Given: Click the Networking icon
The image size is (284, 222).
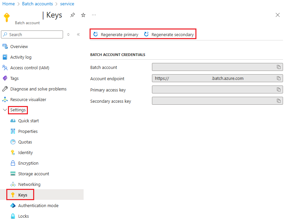Looking at the screenshot, I should [13, 184].
